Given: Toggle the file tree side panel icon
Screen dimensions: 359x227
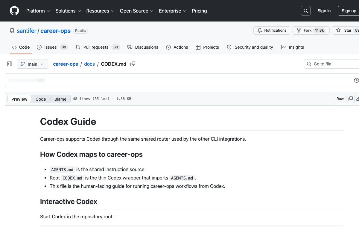Looking at the screenshot, I should tap(10, 64).
